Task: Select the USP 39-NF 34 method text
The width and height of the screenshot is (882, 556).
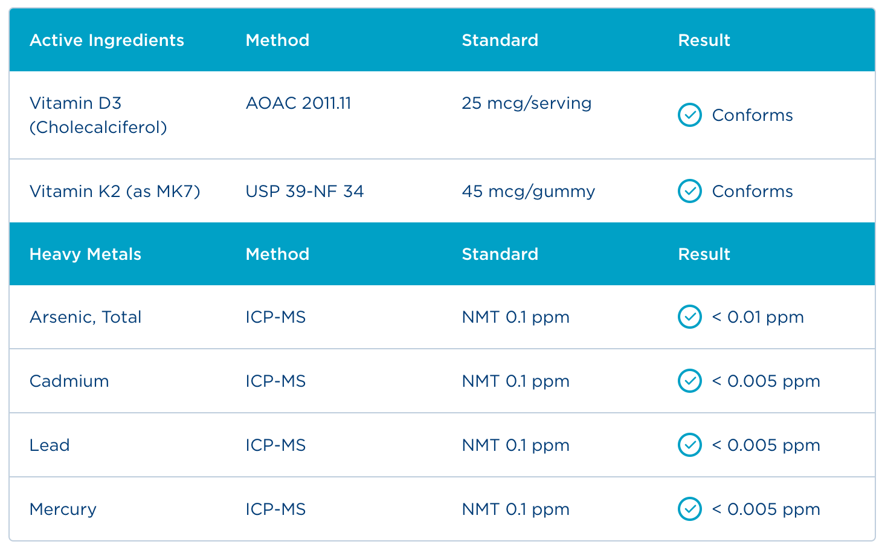Action: click(304, 191)
